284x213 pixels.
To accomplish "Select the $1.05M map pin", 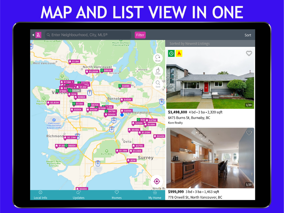I will coord(145,132).
